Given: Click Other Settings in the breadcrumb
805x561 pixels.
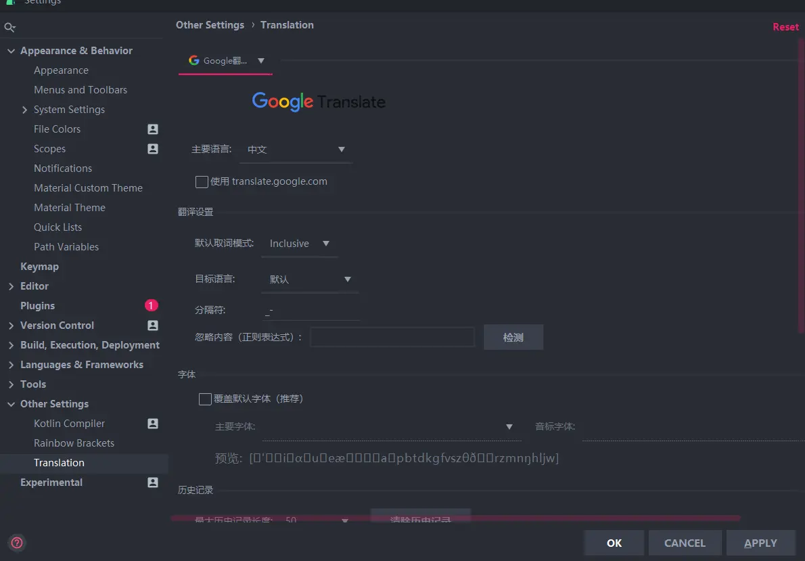Looking at the screenshot, I should click(x=210, y=24).
